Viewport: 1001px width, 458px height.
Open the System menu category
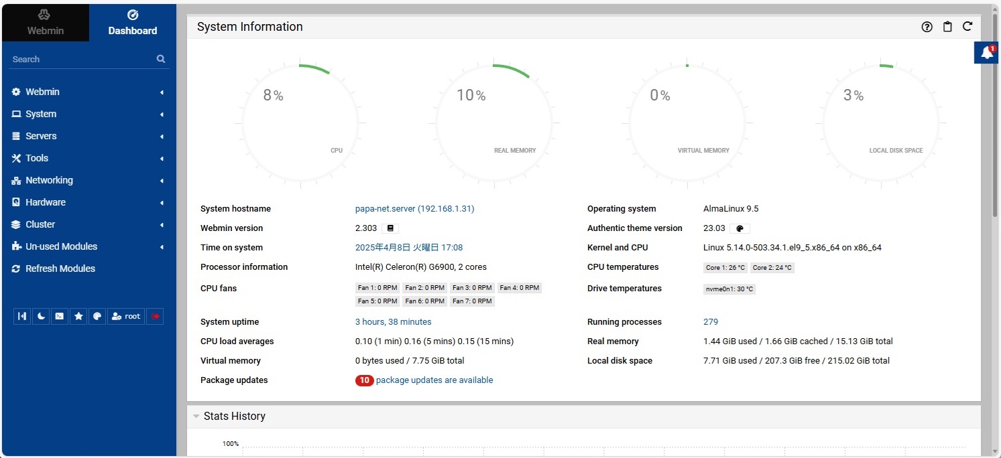coord(89,114)
